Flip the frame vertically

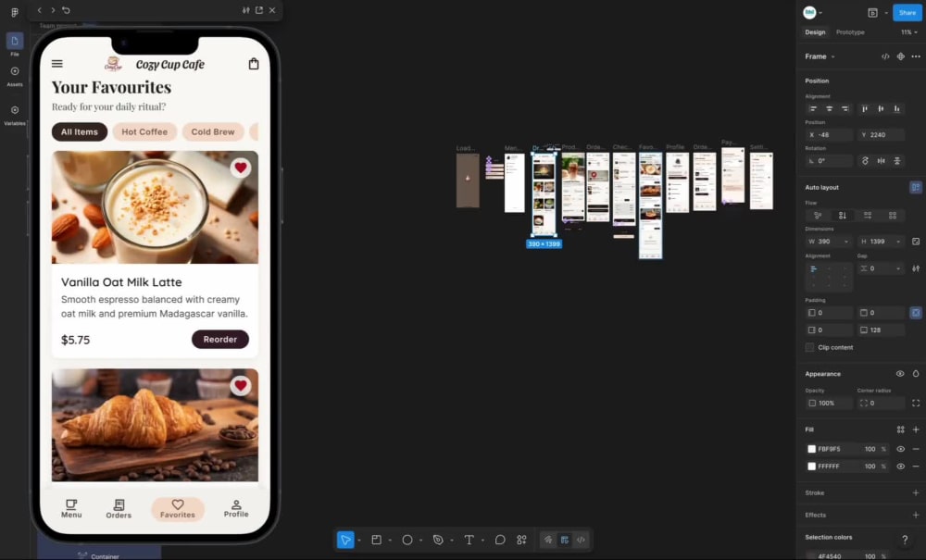(897, 160)
